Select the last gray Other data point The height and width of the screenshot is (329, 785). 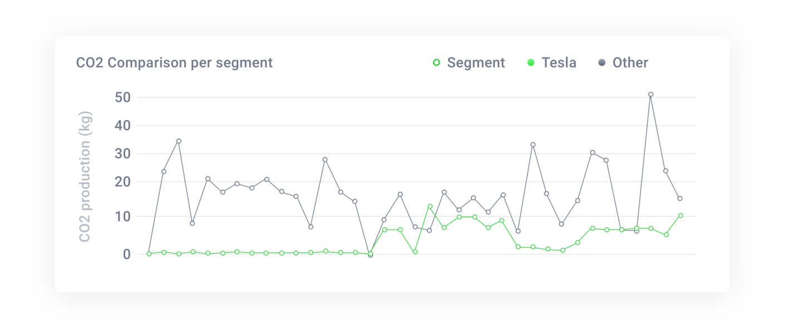click(x=680, y=198)
